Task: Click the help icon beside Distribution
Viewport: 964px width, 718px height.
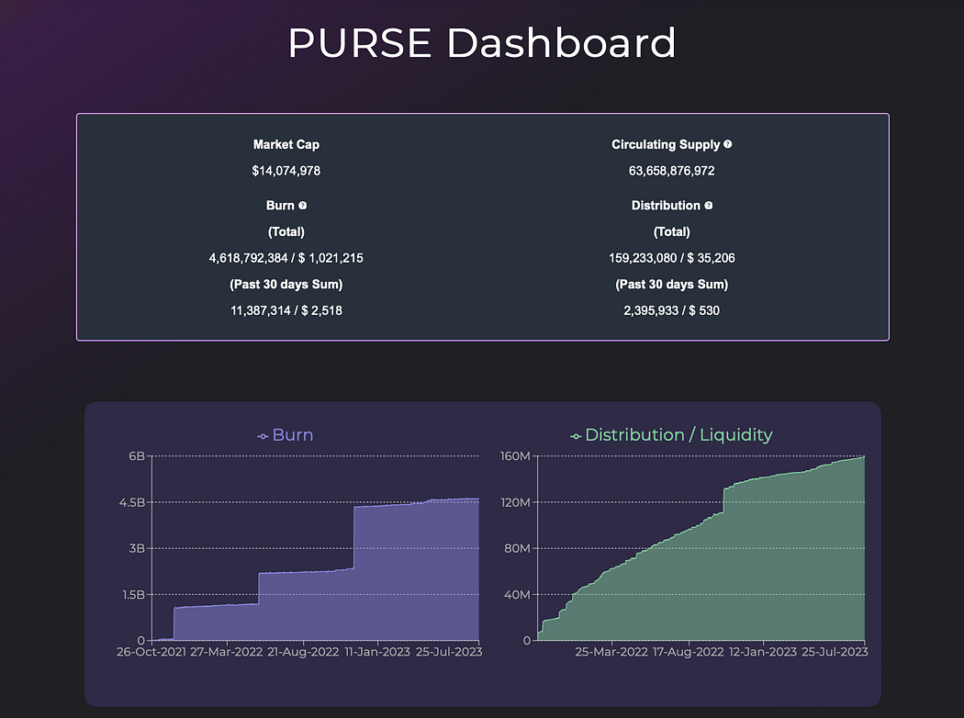Action: pyautogui.click(x=709, y=206)
